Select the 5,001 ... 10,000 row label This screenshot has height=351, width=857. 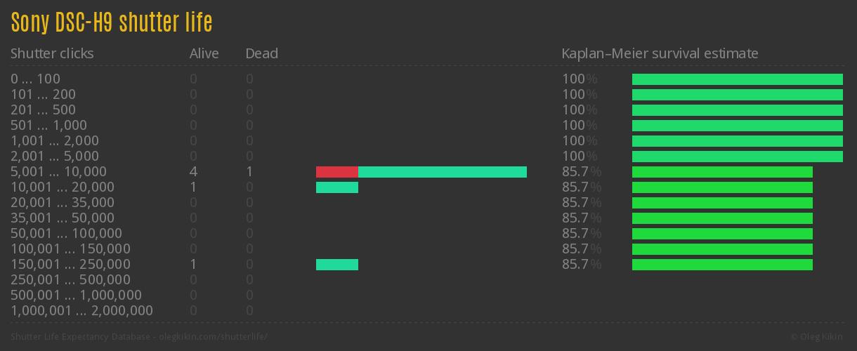pyautogui.click(x=58, y=172)
